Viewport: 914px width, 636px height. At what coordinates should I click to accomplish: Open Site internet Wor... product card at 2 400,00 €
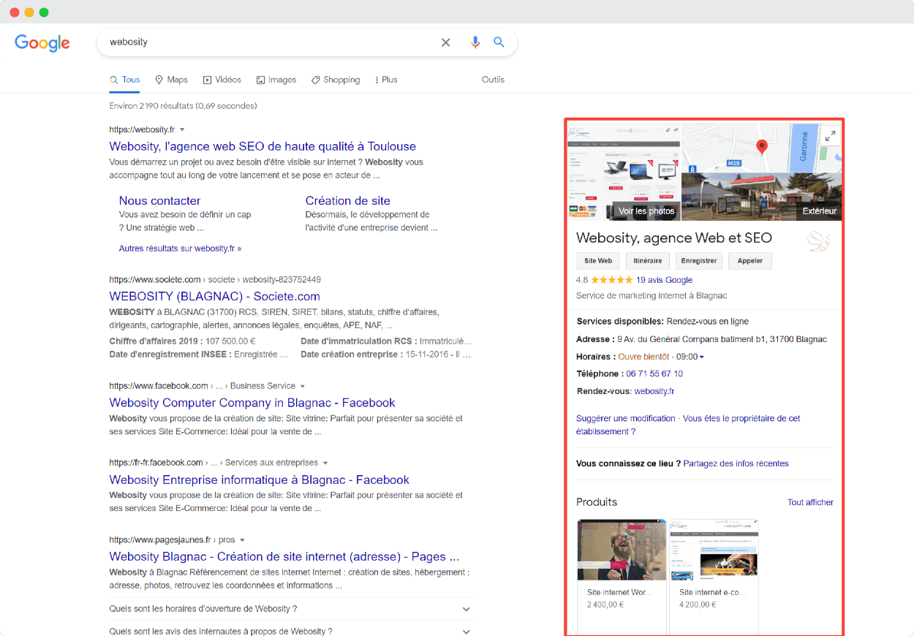point(622,576)
